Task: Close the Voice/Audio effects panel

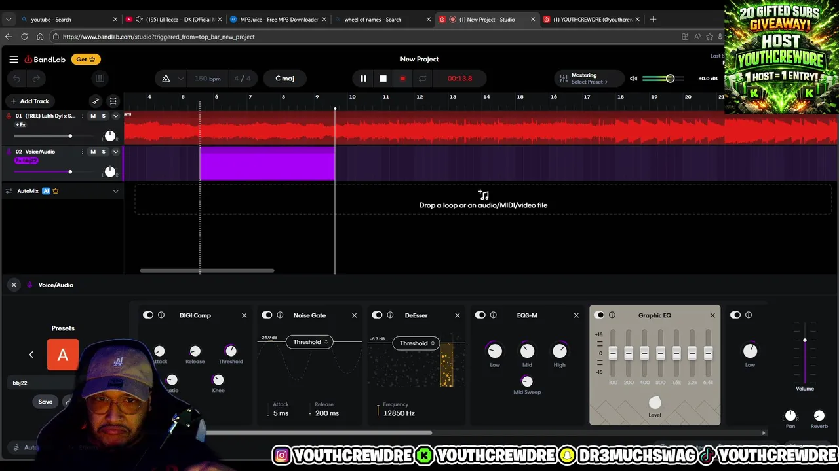Action: 14,285
